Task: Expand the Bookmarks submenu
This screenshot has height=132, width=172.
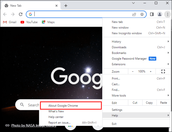Action: click(x=136, y=53)
